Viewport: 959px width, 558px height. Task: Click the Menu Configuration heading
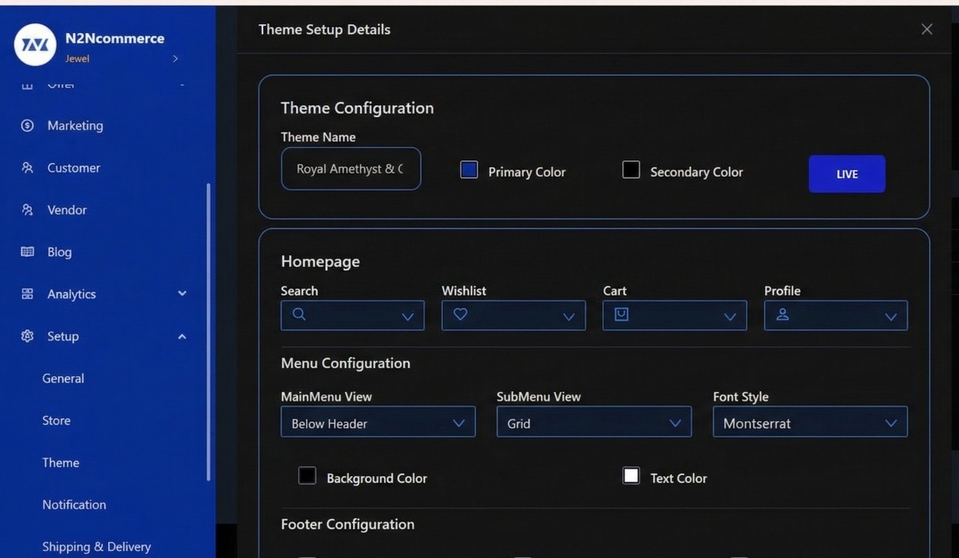click(346, 363)
